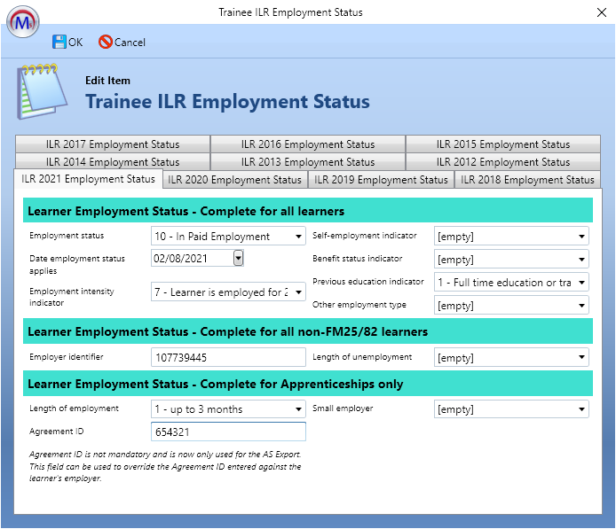Click the Agreement ID text field

pos(228,432)
